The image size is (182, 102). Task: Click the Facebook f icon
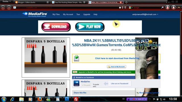click(74, 77)
